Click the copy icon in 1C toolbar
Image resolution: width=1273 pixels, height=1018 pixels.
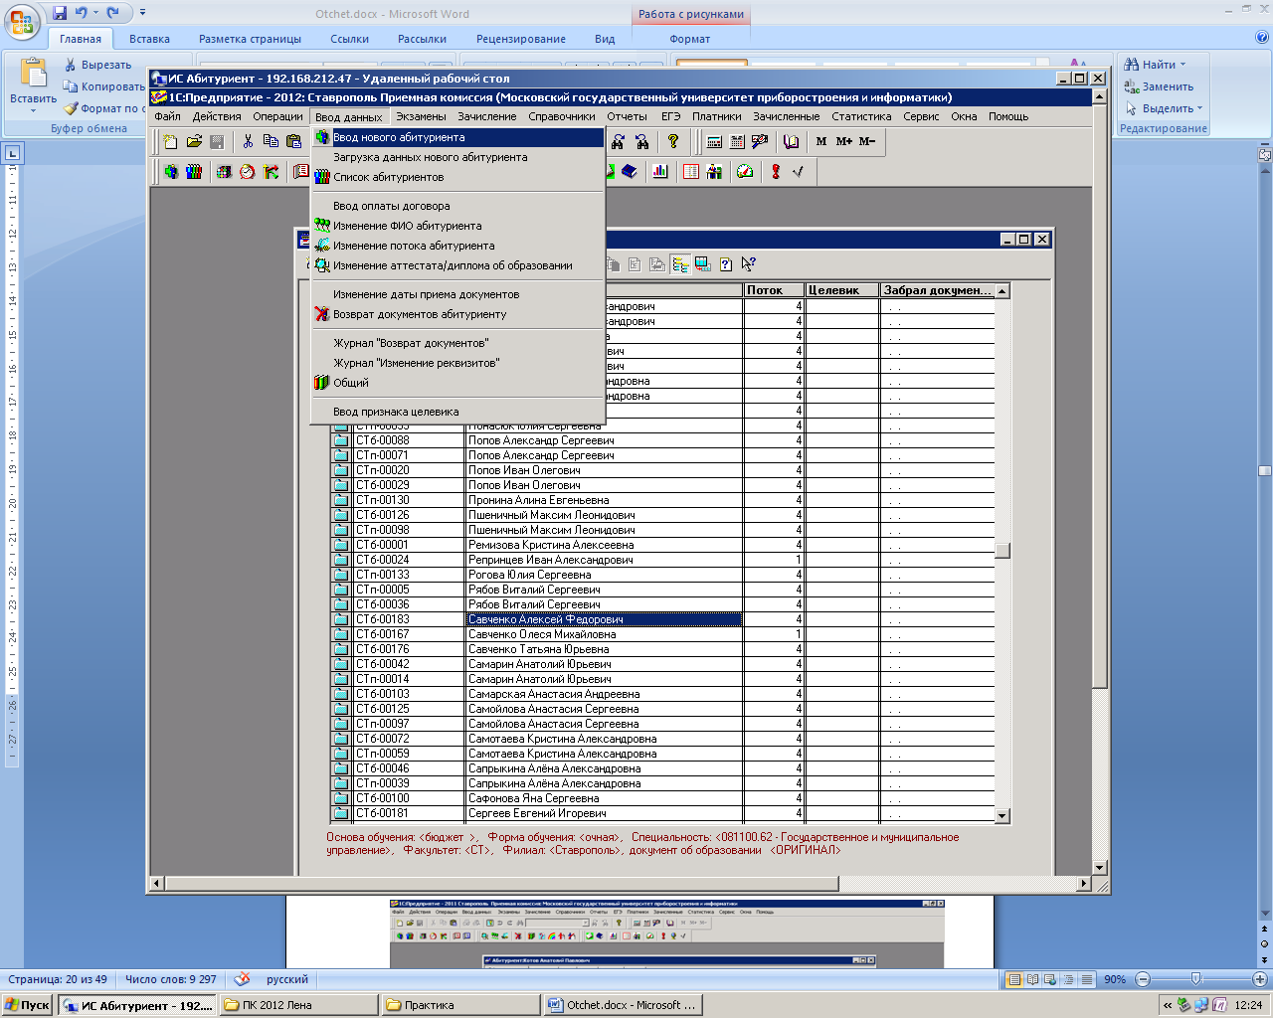(271, 142)
